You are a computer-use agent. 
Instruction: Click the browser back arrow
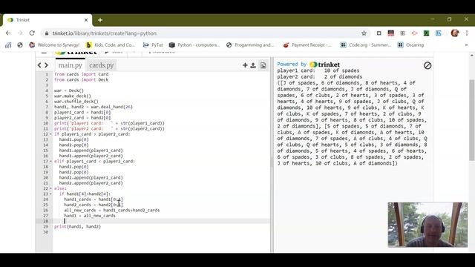pyautogui.click(x=8, y=33)
